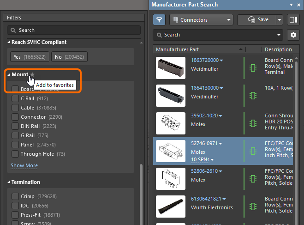Screen dimensions: 304x225
Task: Open the 1864130000 Weidmuller thumbnail
Action: 171,96
